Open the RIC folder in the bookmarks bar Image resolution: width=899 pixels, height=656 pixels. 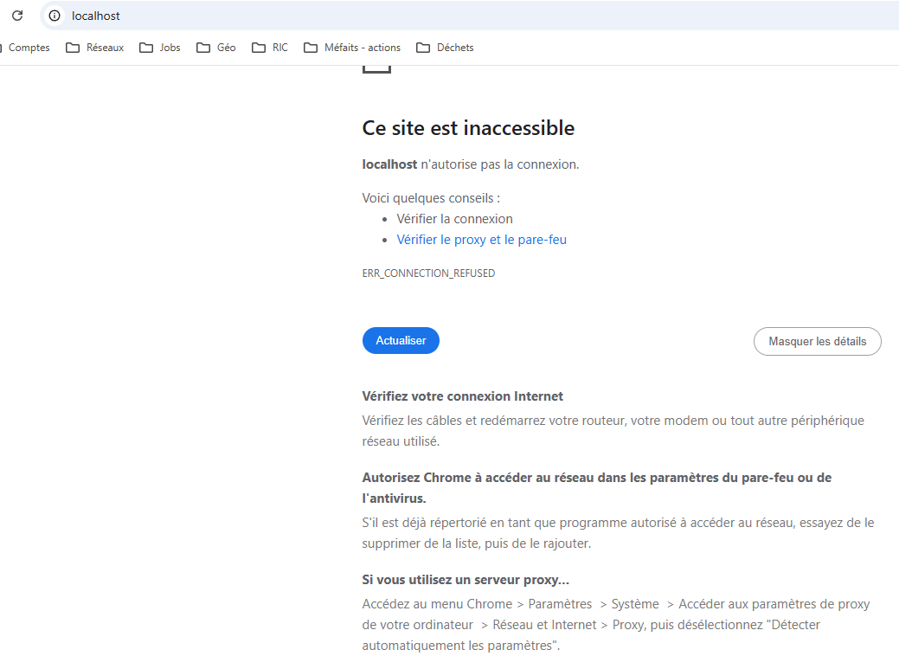point(270,48)
